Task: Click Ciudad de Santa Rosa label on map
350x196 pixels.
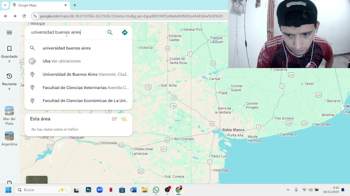Action: 178,61
